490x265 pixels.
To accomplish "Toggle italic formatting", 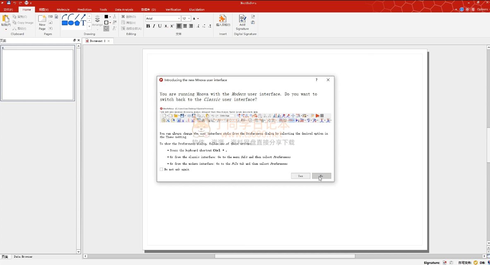I will (x=154, y=26).
